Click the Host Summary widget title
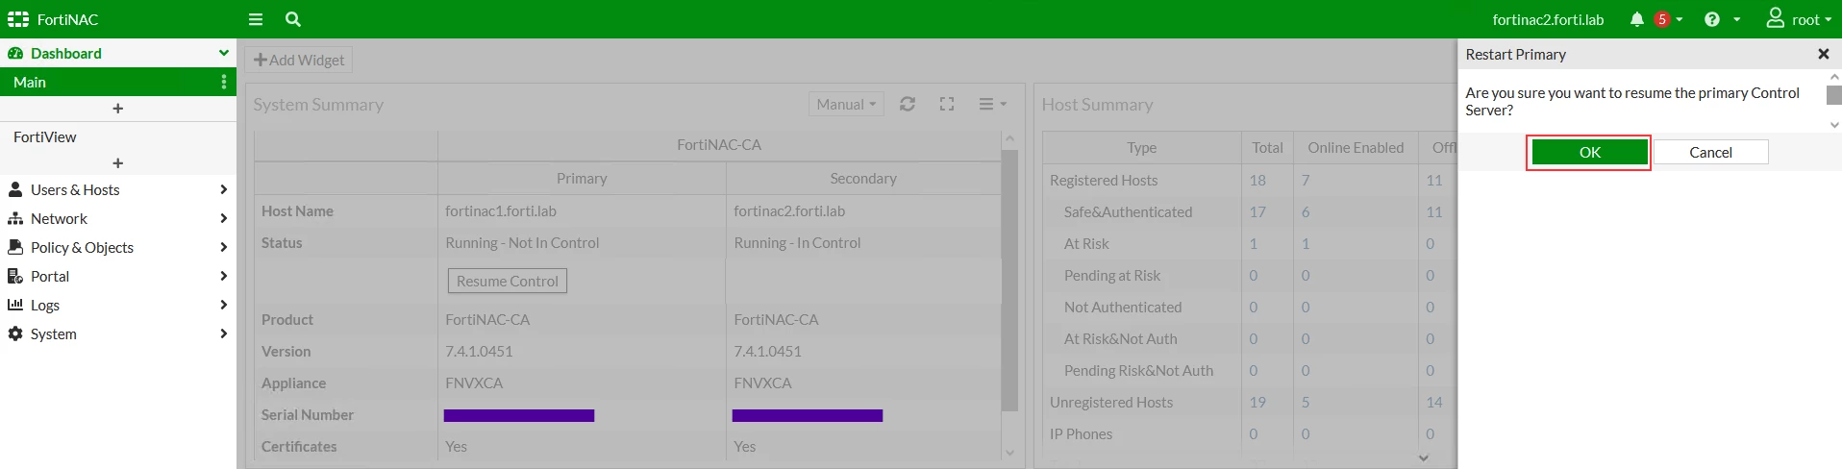 [1097, 104]
